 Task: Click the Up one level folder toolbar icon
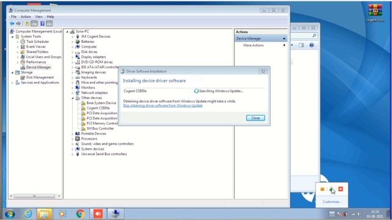click(x=27, y=23)
